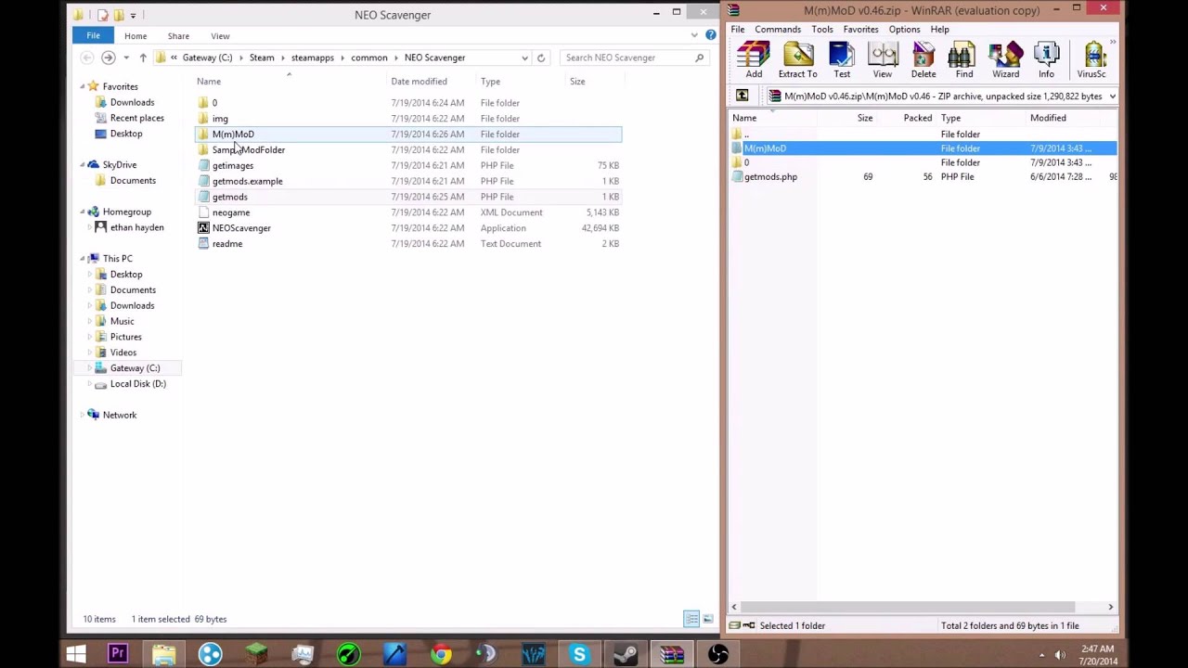Collapse the Homegroup tree section
The width and height of the screenshot is (1188, 668).
(82, 212)
